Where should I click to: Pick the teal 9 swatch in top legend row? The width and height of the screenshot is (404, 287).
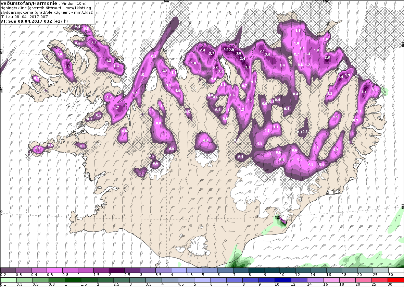(x=272, y=270)
